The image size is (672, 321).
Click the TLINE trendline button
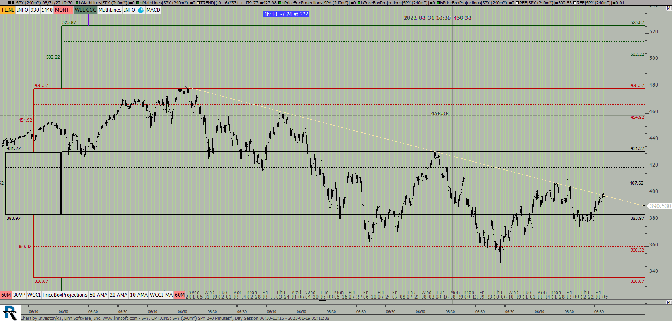[8, 10]
